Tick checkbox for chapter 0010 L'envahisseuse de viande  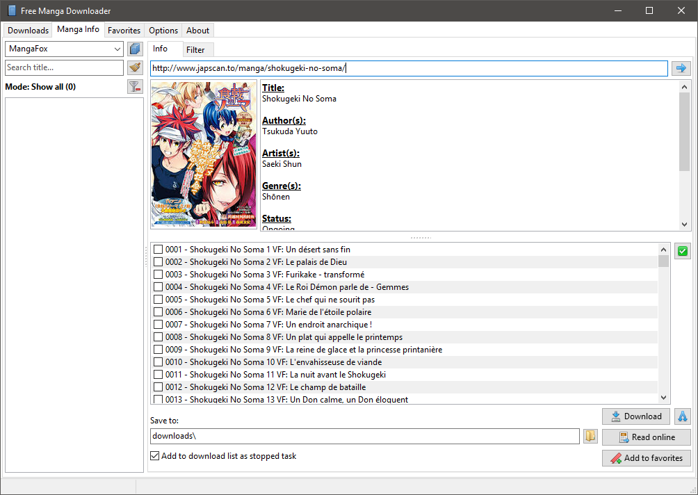[158, 362]
